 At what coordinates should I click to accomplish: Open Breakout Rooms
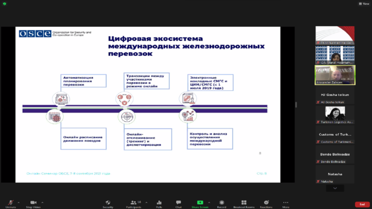244,202
